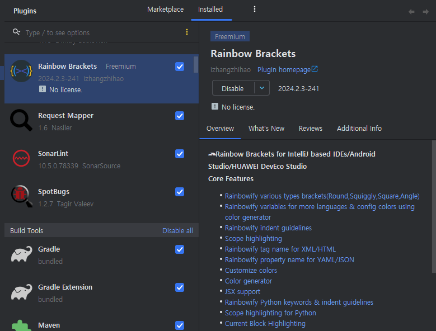
Task: Click the plugin list scrollbar thumb
Action: (x=196, y=64)
